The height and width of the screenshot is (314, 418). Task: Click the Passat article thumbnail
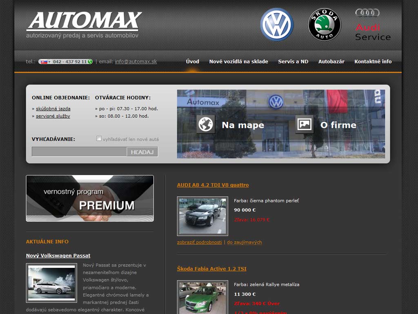click(51, 283)
